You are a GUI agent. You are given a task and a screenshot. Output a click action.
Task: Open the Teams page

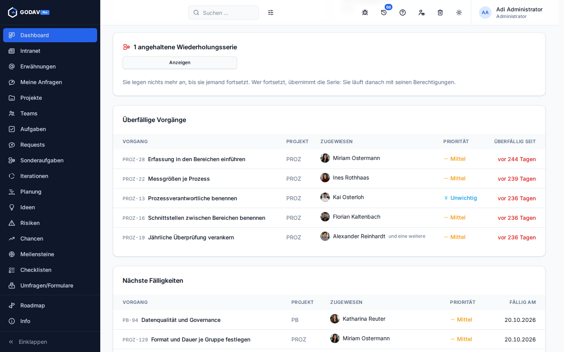[50, 113]
